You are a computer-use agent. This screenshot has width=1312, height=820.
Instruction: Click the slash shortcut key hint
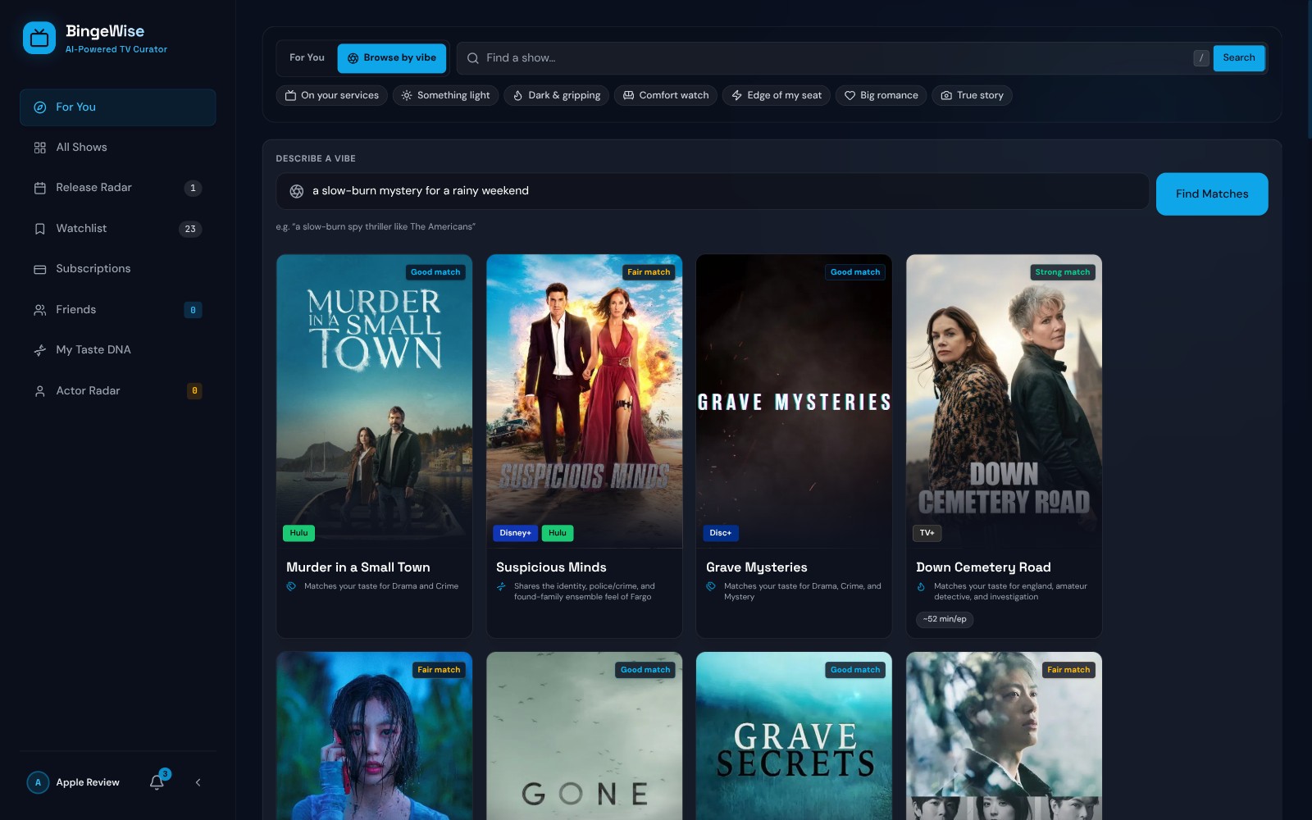[x=1201, y=58]
